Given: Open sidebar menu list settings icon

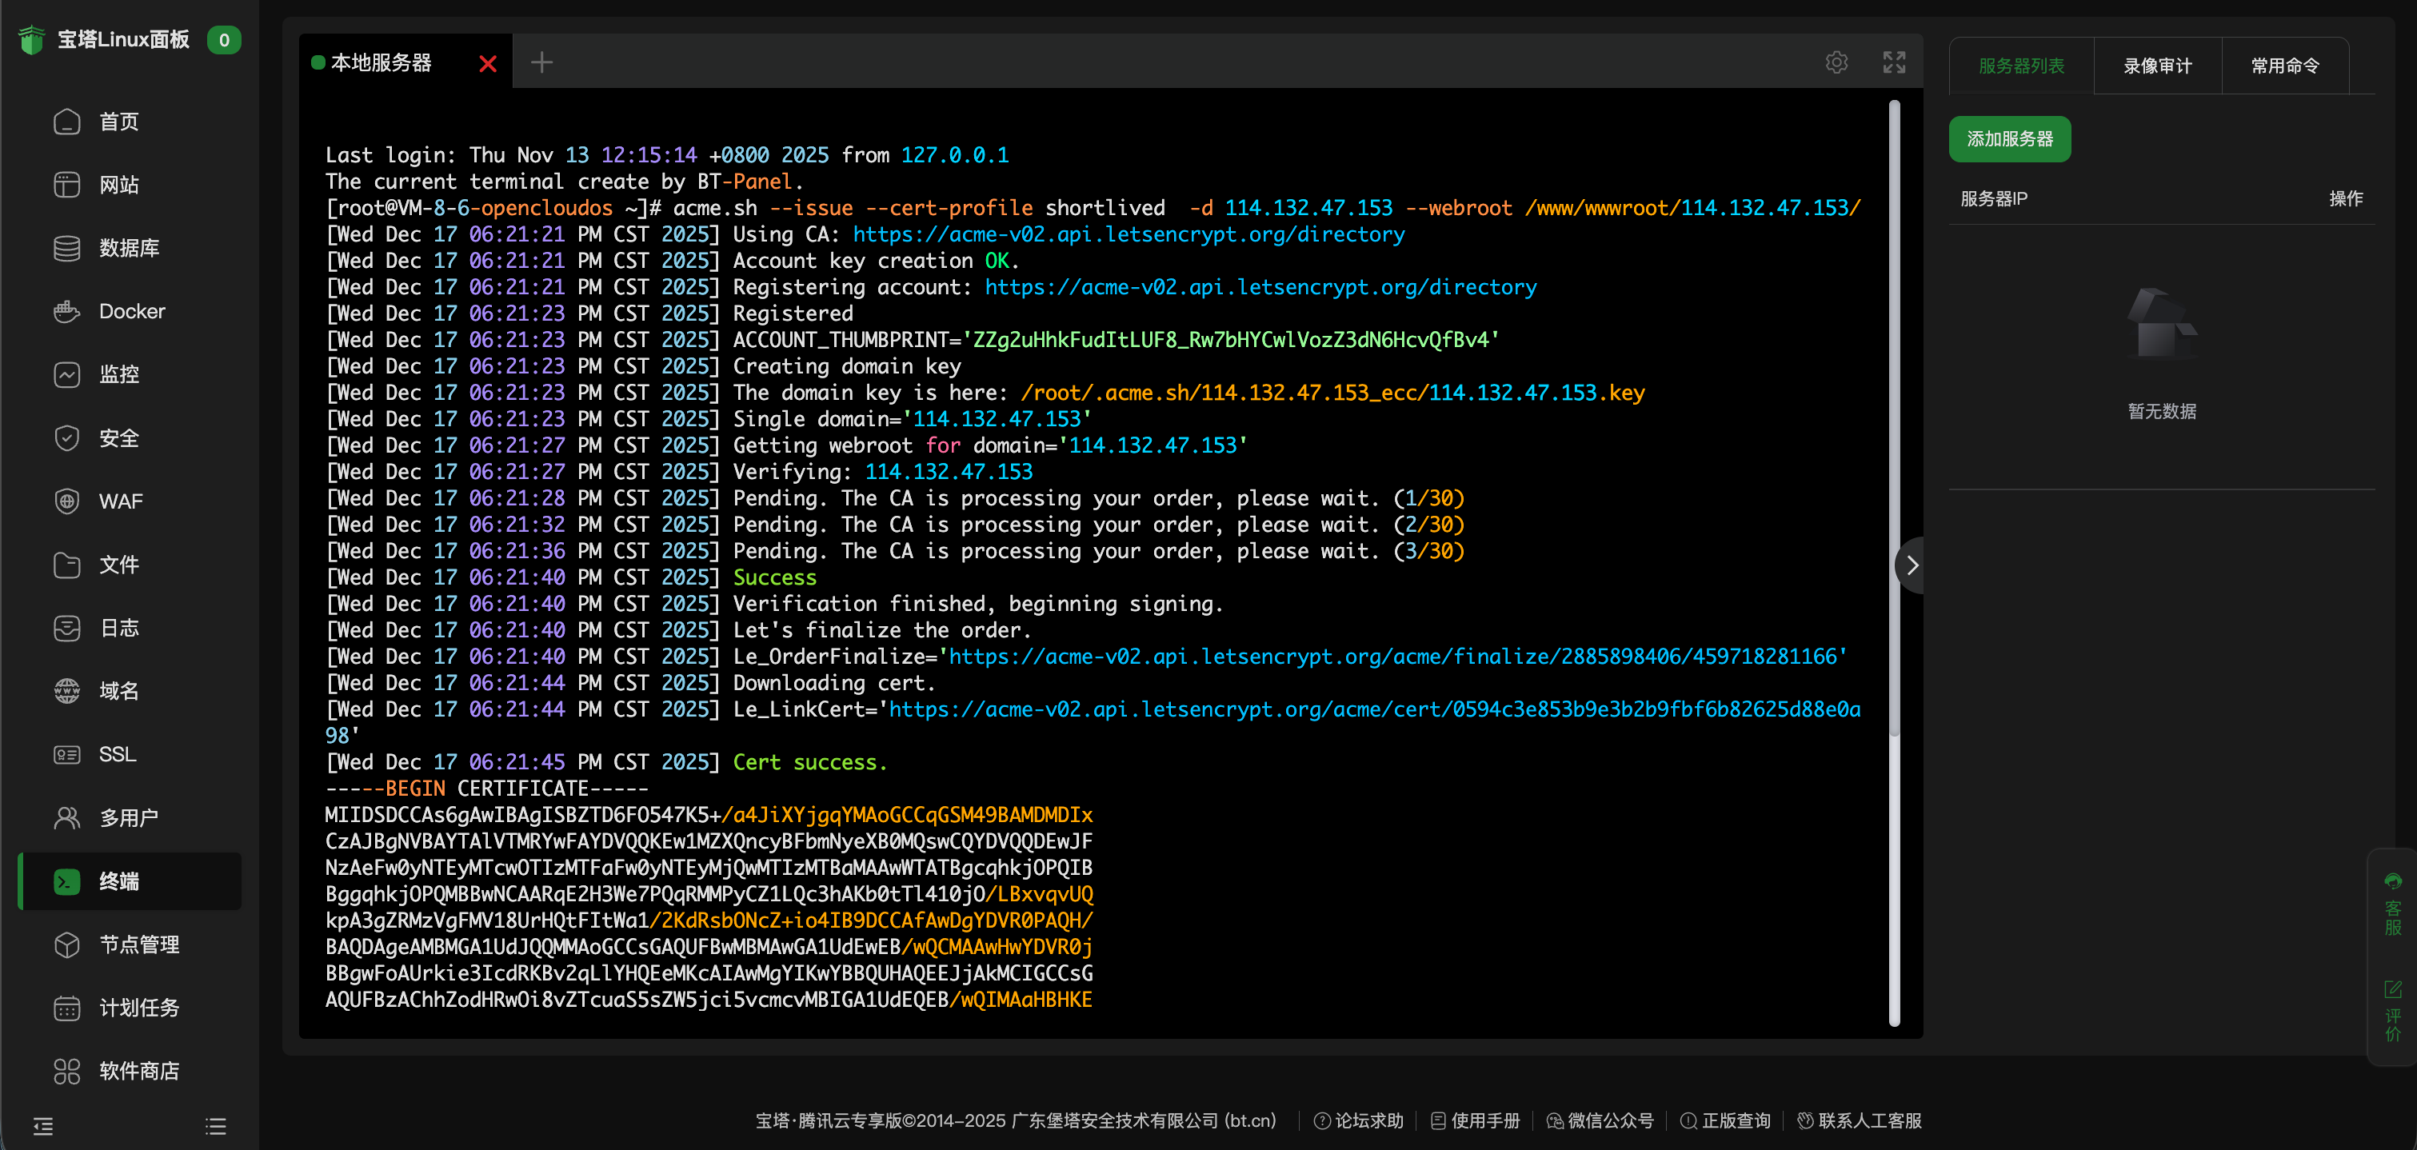Looking at the screenshot, I should 216,1126.
